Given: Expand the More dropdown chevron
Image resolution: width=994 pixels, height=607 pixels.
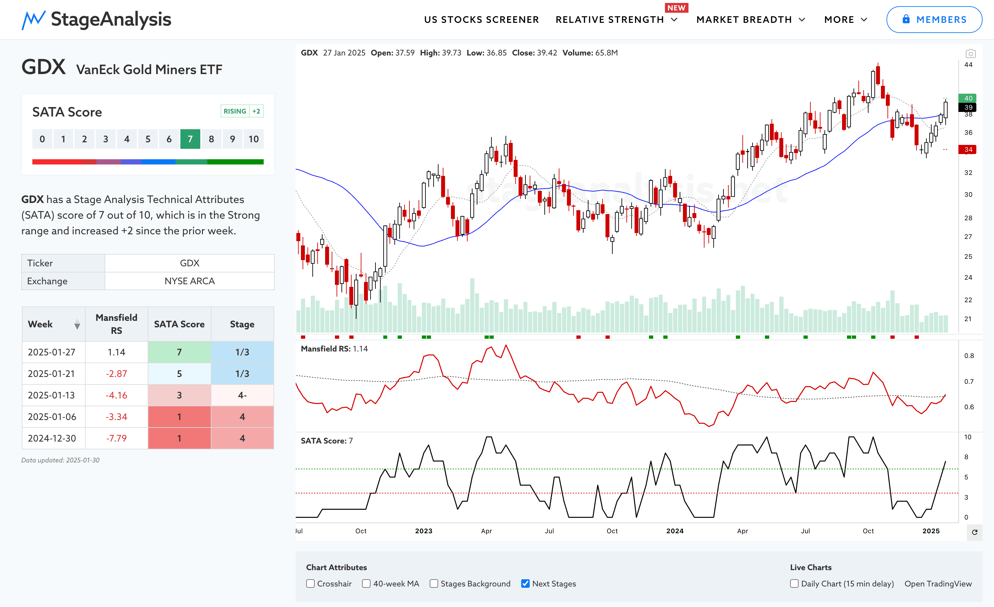Looking at the screenshot, I should point(864,20).
